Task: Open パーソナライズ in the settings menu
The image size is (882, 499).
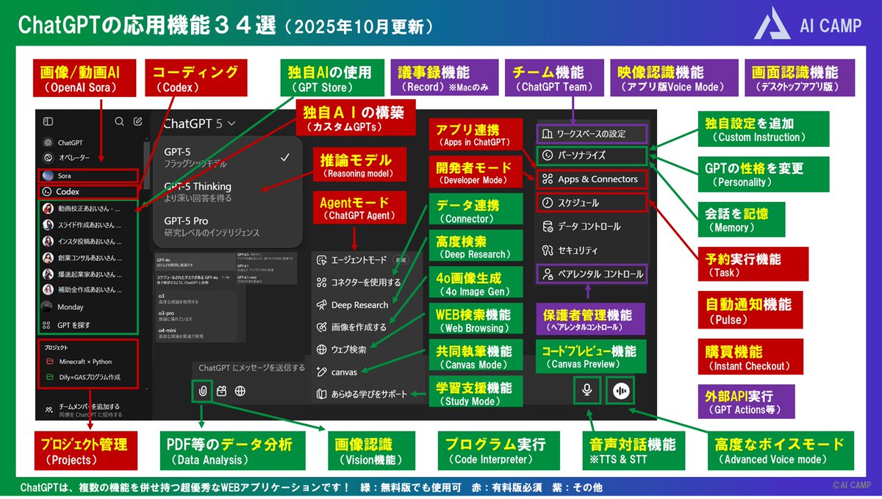Action: coord(592,156)
